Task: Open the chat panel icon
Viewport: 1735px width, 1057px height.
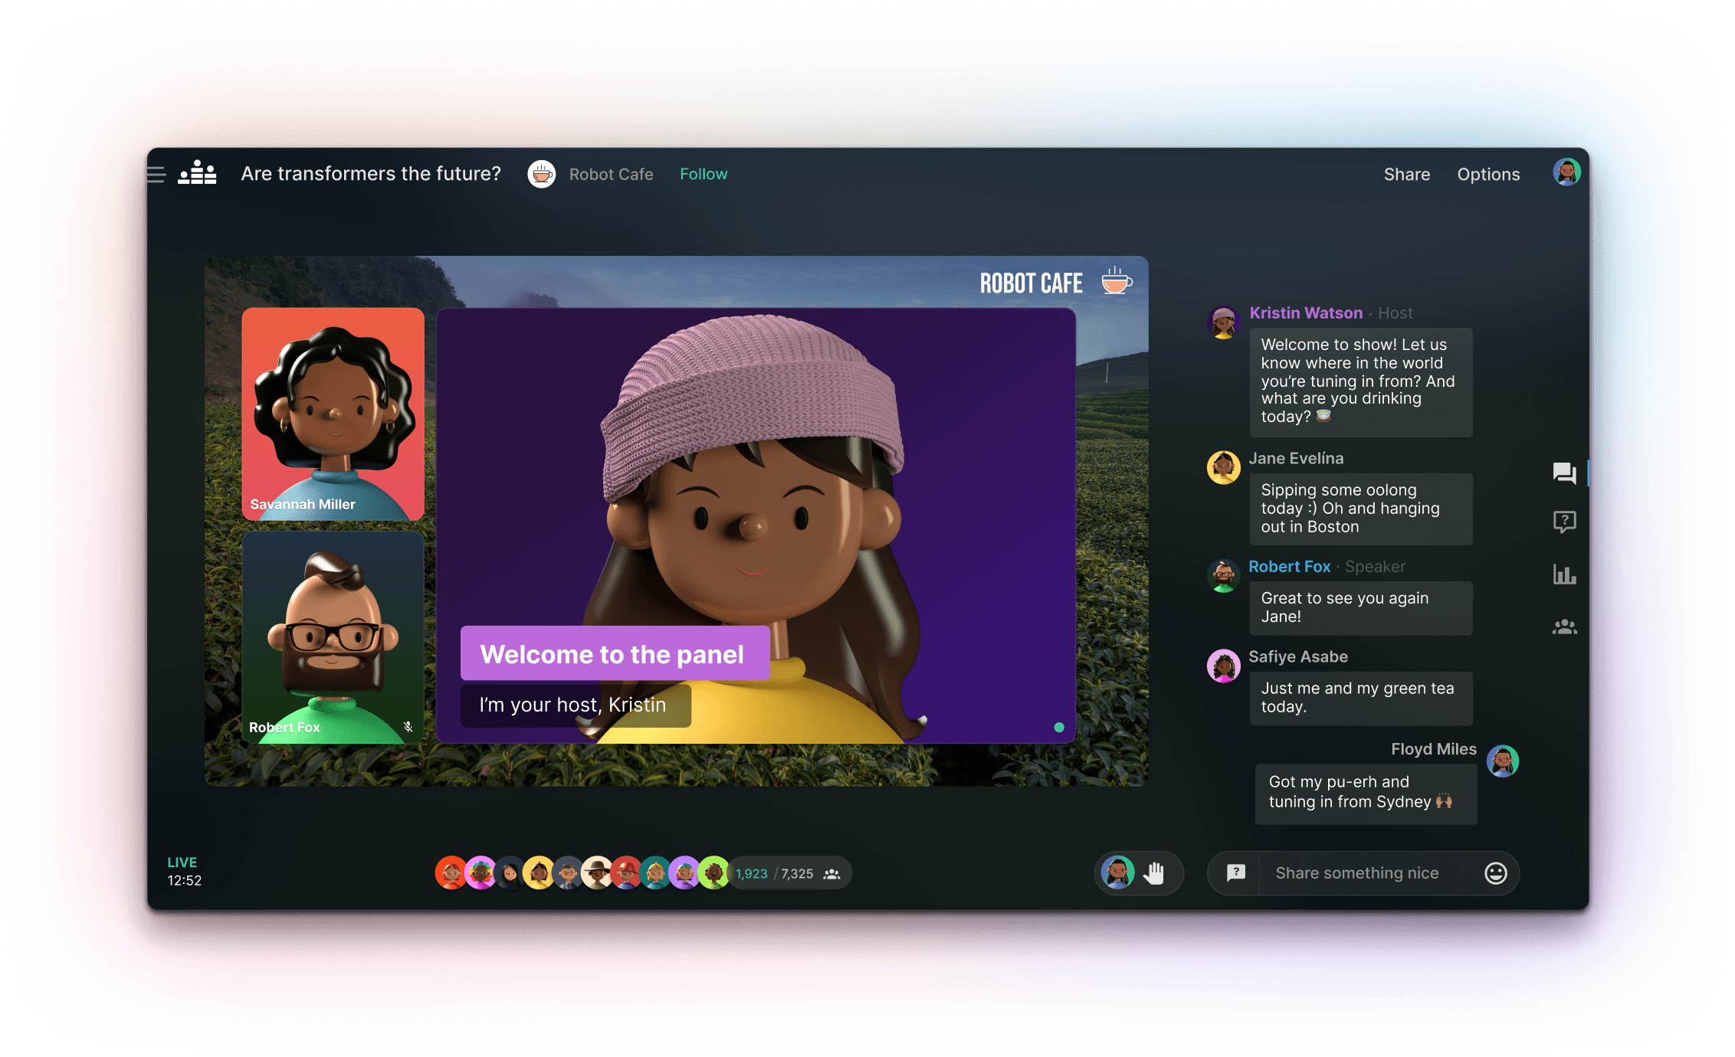Action: click(x=1564, y=473)
